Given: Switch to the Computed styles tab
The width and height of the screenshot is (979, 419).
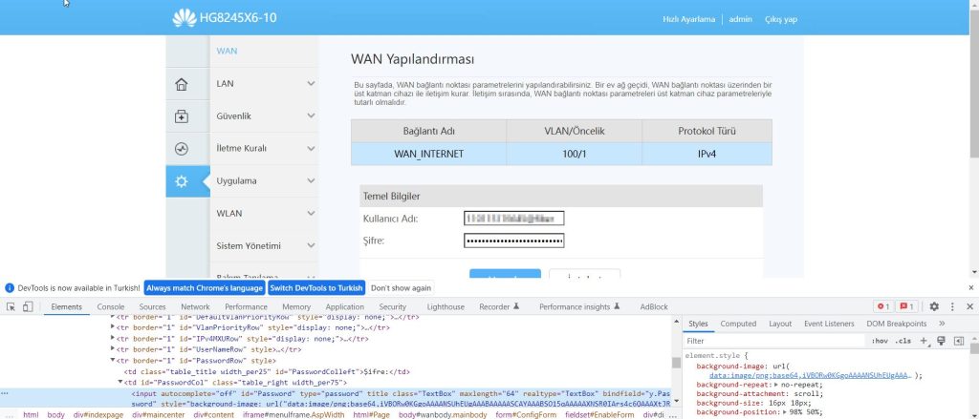Looking at the screenshot, I should (738, 324).
